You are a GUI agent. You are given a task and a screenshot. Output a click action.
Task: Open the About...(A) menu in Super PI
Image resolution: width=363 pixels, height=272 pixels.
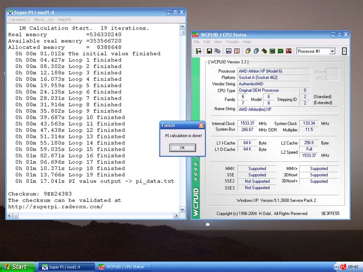(44, 19)
